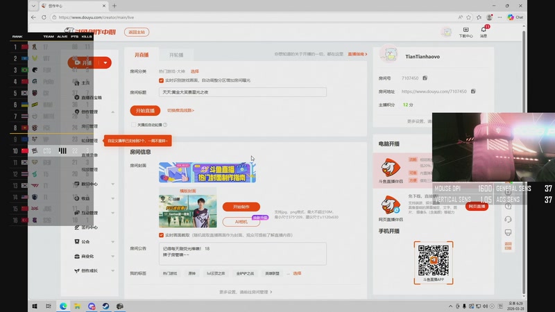555x312 pixels.
Task: Open 更多设置 room management link
Action: pos(246,292)
